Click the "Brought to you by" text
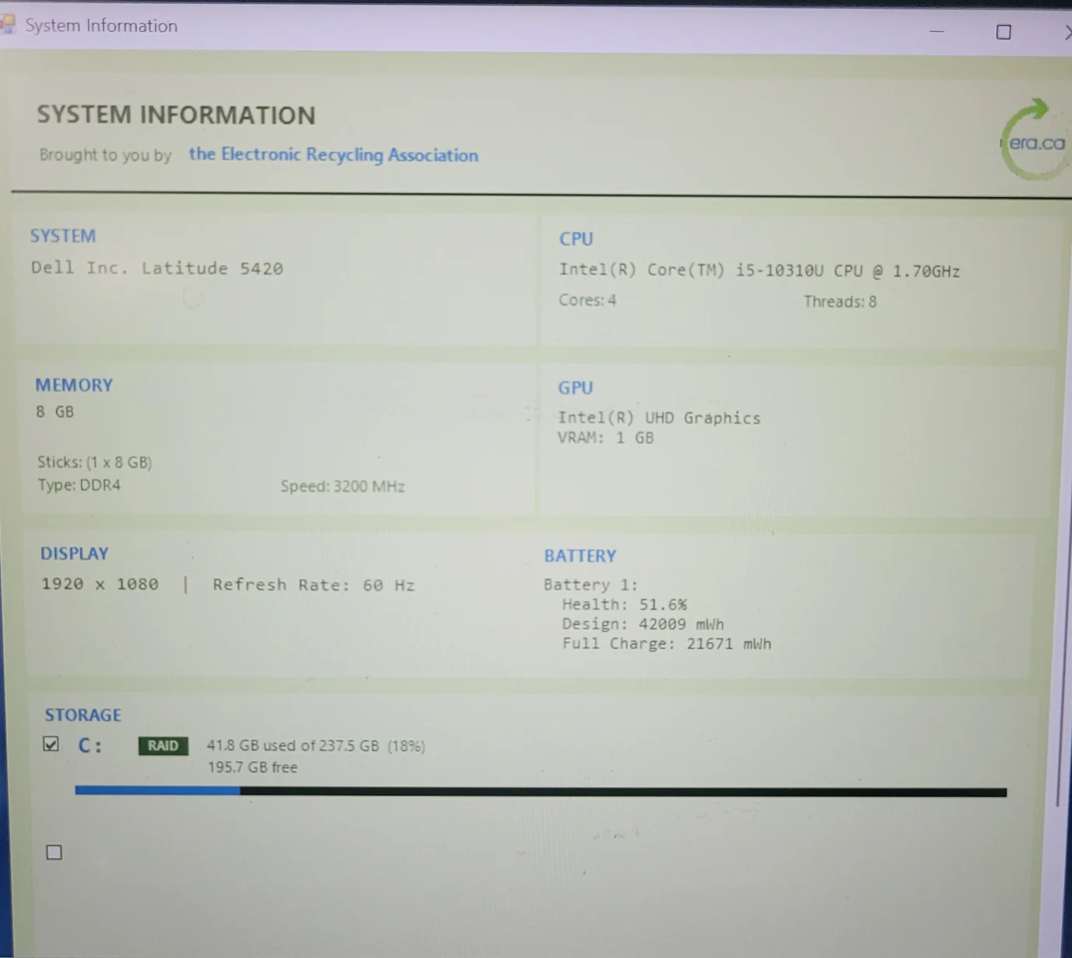The height and width of the screenshot is (958, 1072). (x=106, y=155)
